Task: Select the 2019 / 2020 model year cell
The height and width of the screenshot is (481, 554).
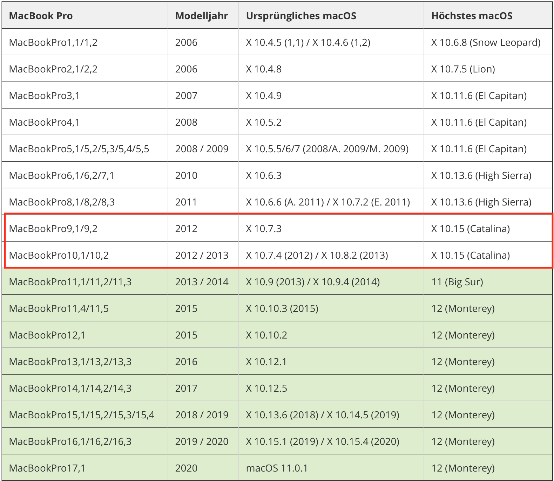Action: click(202, 441)
